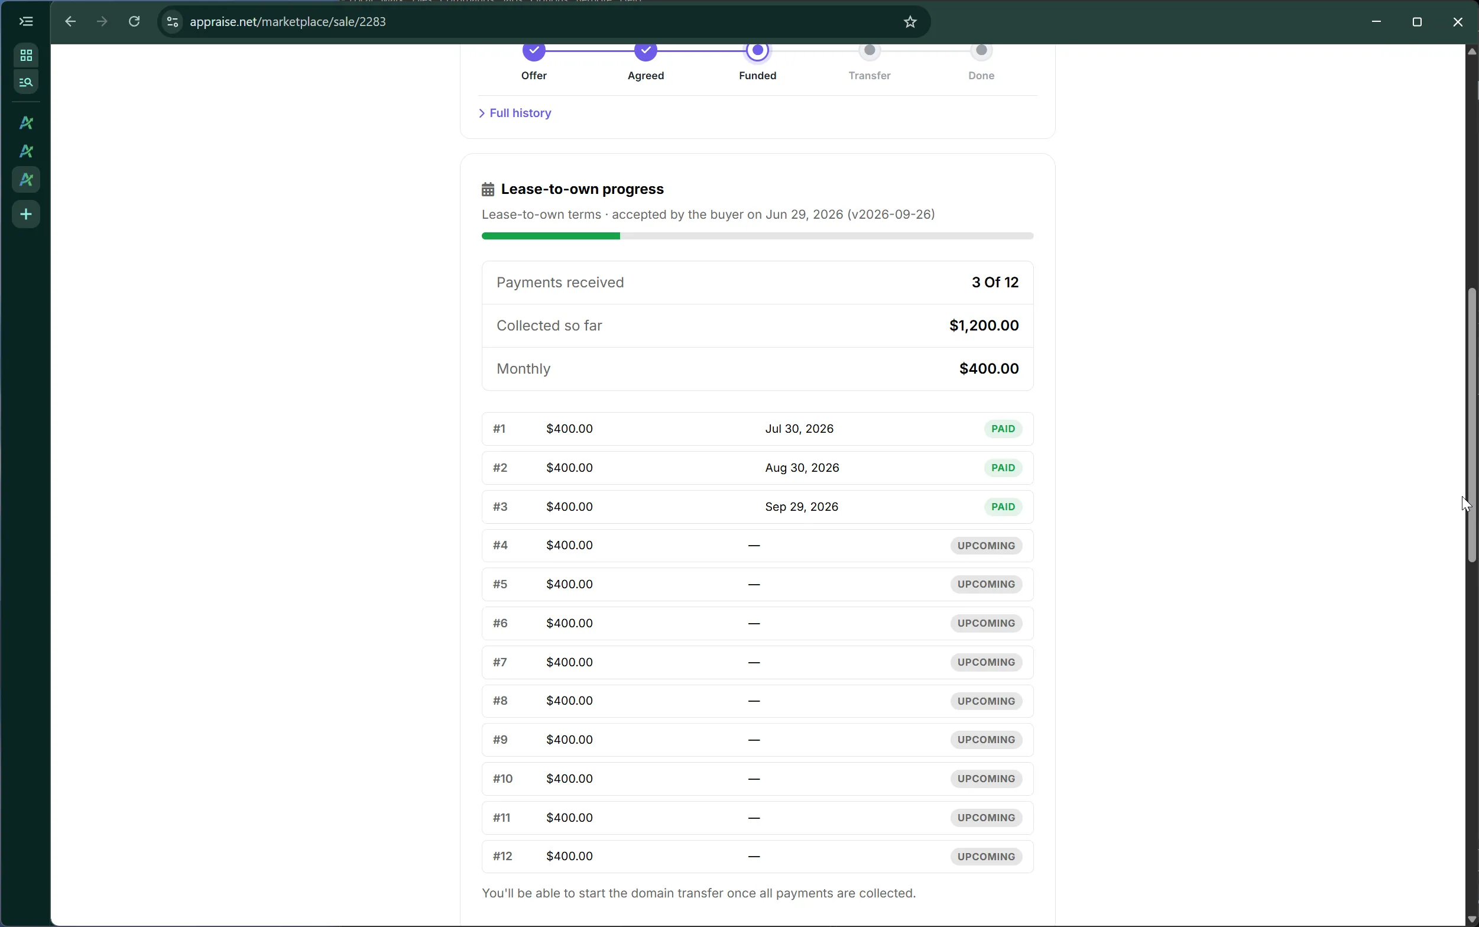1479x927 pixels.
Task: Click the 'Offer' step label
Action: click(x=534, y=76)
